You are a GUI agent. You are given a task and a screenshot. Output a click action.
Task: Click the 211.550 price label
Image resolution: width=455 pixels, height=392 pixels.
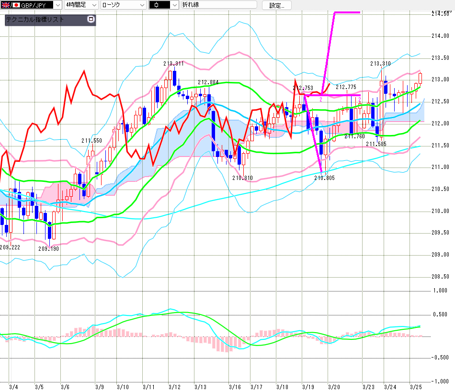click(91, 141)
